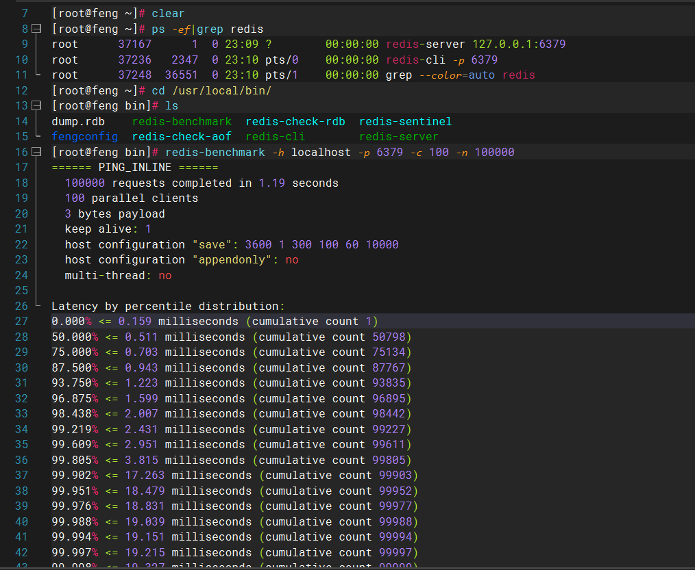
Task: Click the 'redis-check-rdb' file name
Action: (x=295, y=121)
